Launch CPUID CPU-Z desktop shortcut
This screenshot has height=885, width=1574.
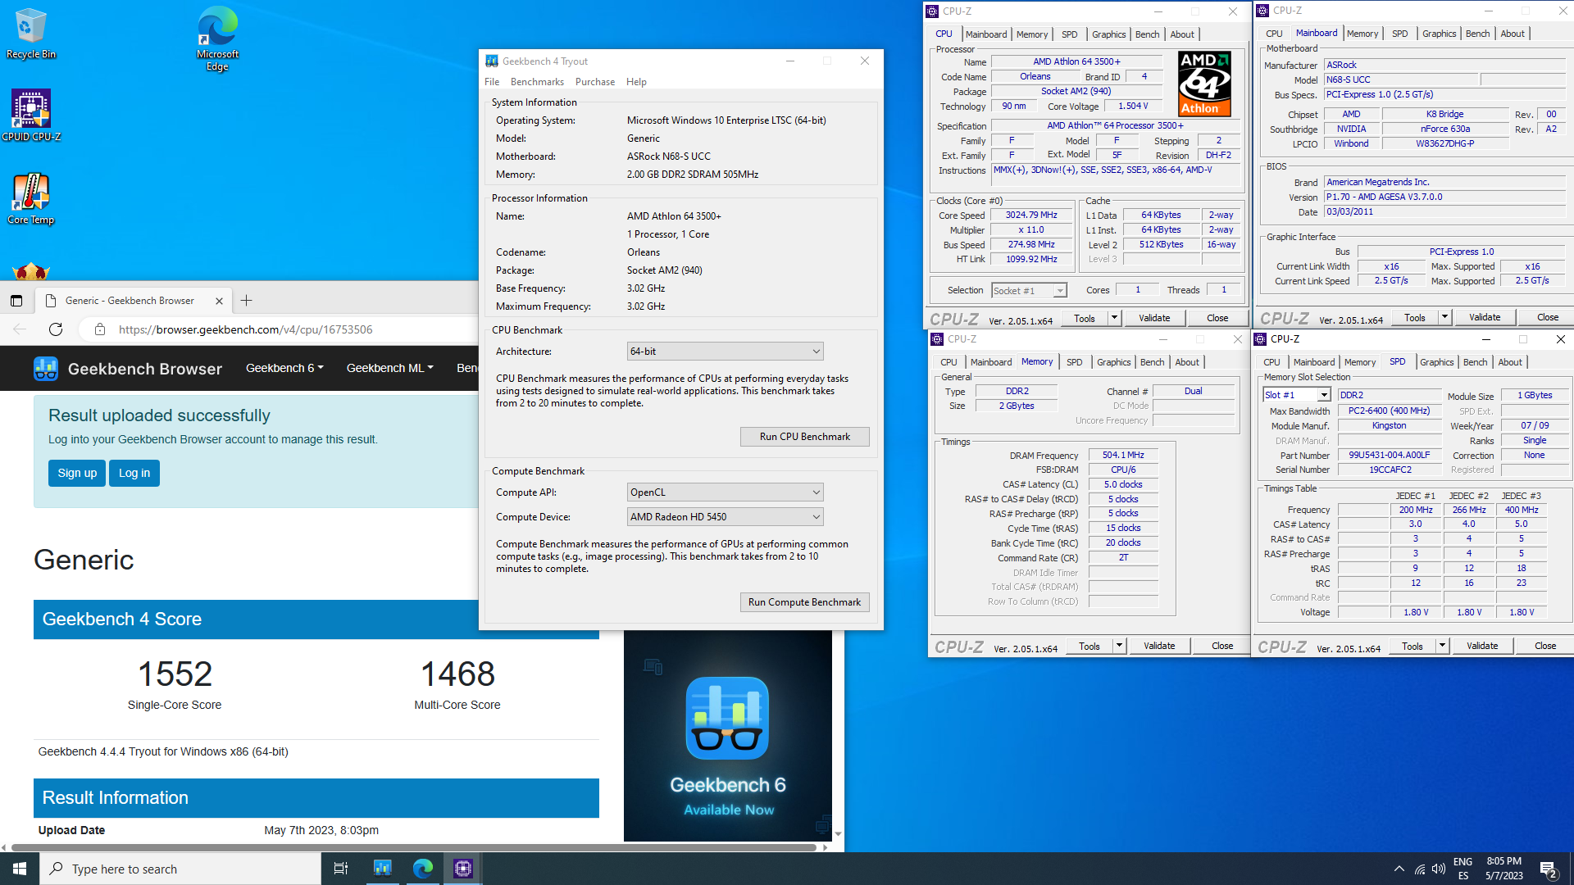click(x=31, y=116)
